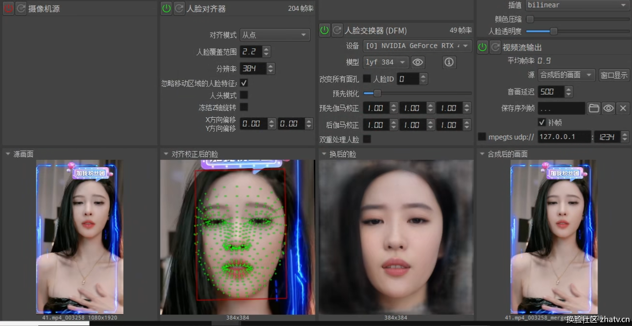
Task: Reset the stream output (视频流输出) settings
Action: click(495, 47)
